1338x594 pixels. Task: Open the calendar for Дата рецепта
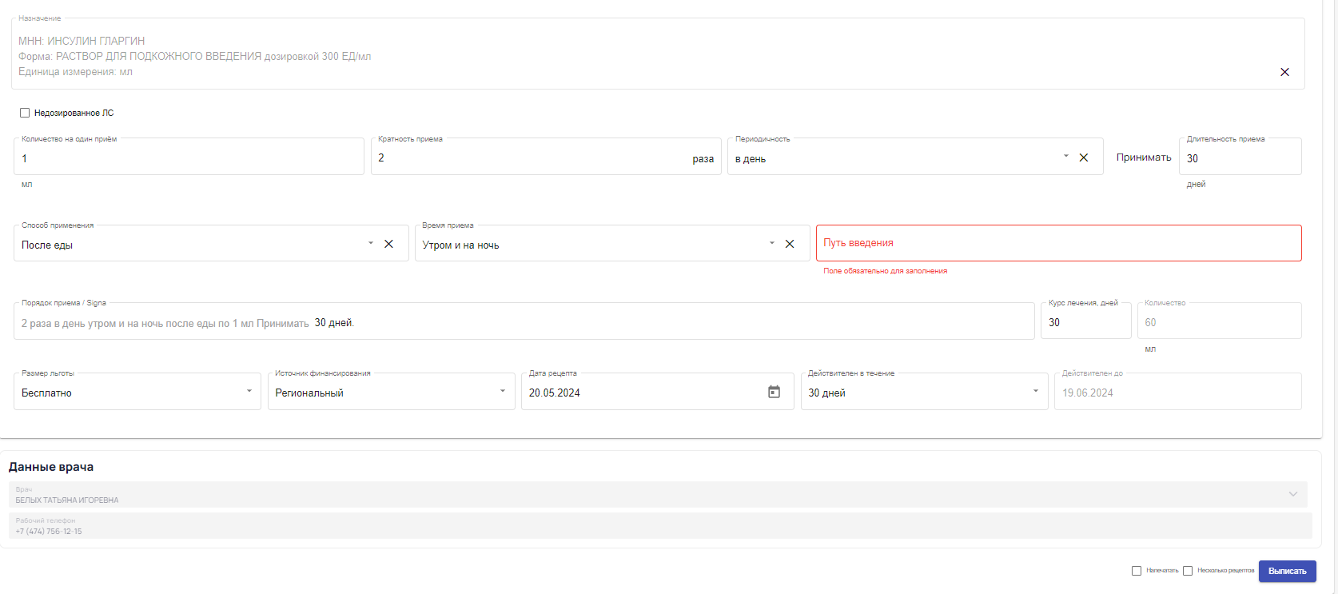pyautogui.click(x=774, y=392)
